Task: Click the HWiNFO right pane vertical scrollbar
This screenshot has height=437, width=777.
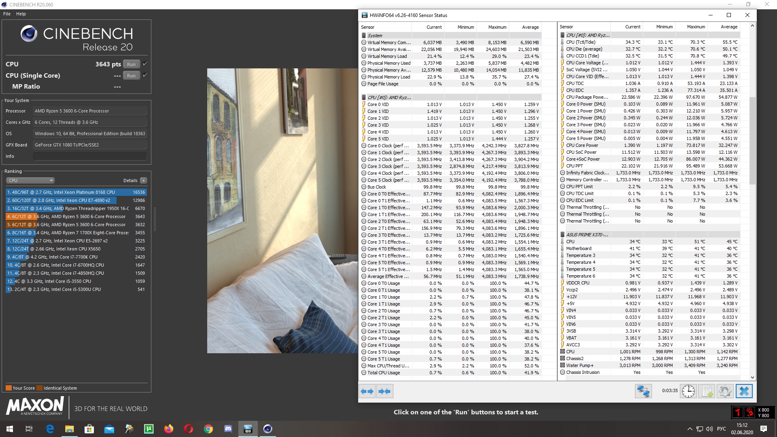Action: tap(752, 142)
